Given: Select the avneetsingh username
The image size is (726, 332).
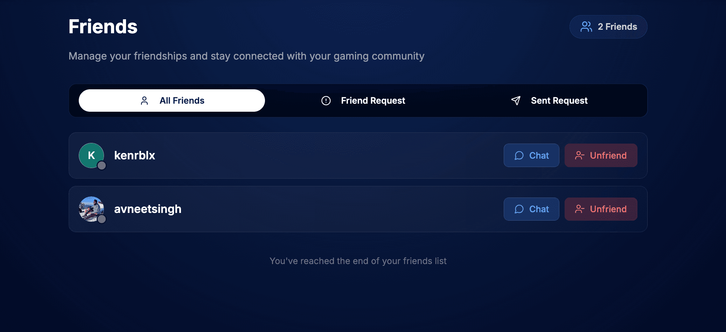Looking at the screenshot, I should pos(148,209).
